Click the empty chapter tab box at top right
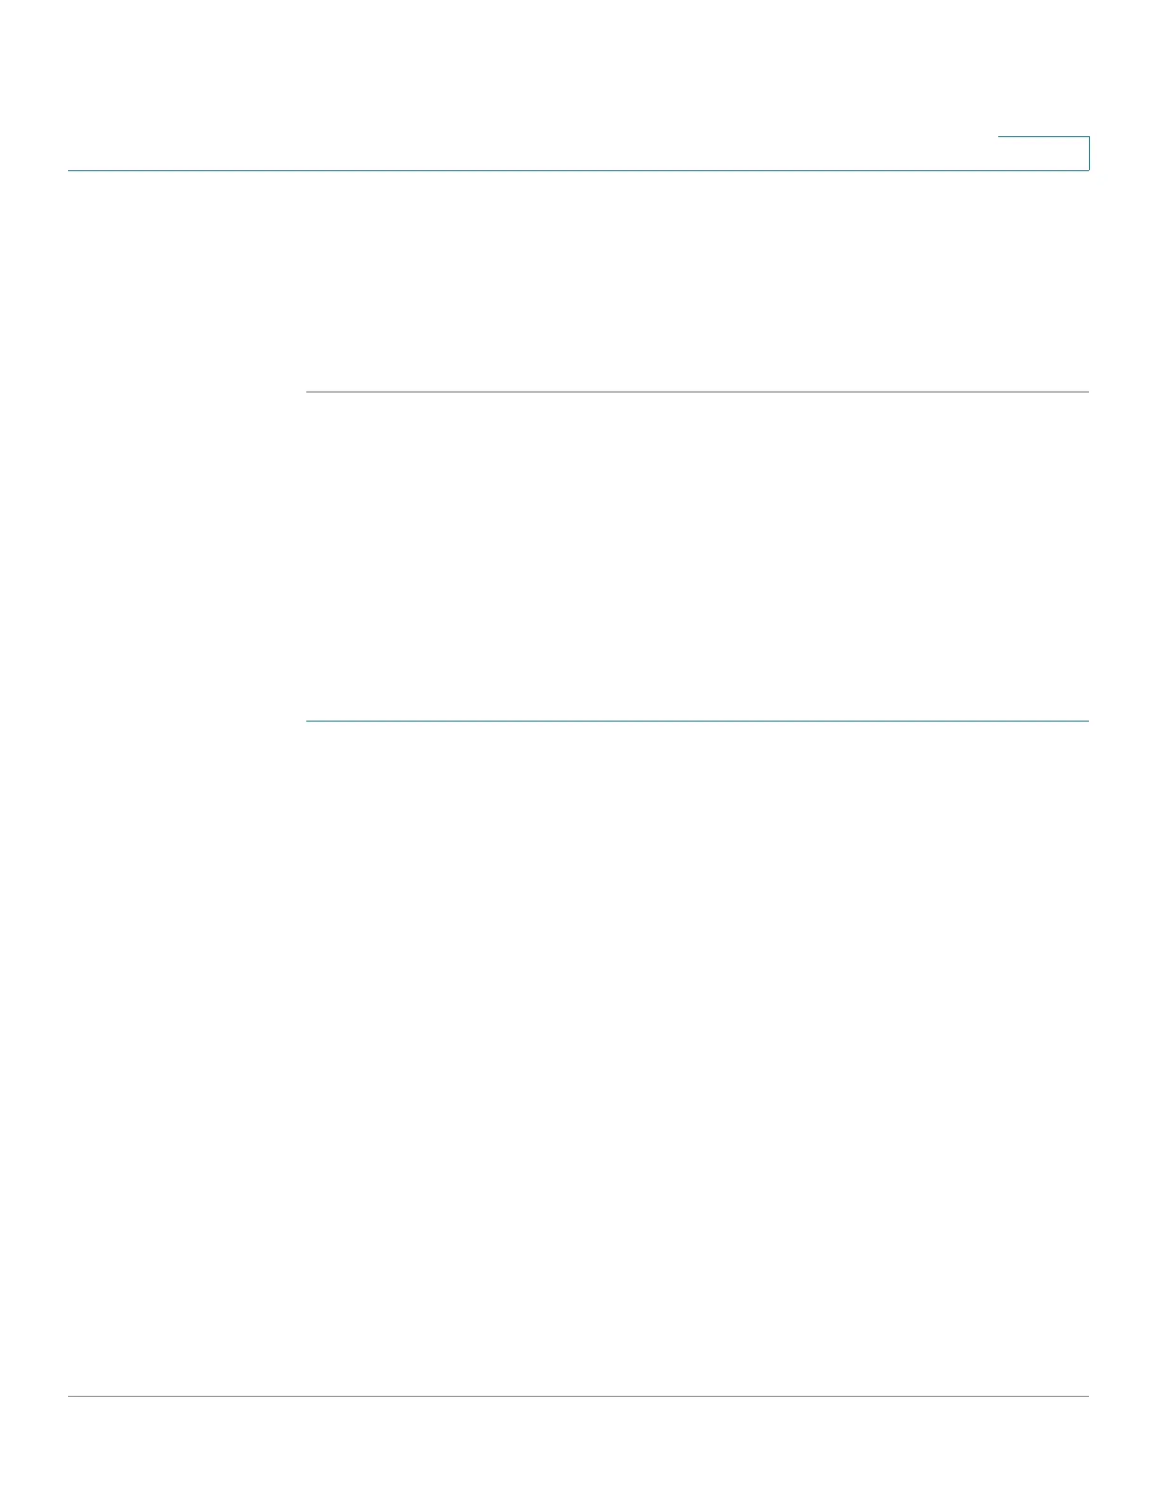 1044,153
